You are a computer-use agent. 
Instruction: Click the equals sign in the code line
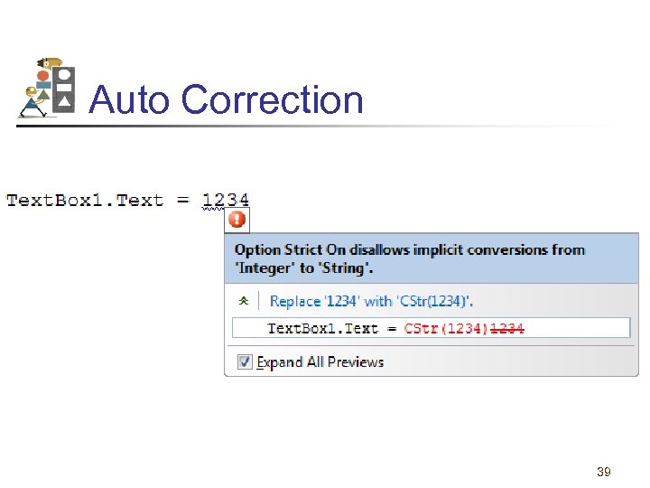pyautogui.click(x=183, y=200)
